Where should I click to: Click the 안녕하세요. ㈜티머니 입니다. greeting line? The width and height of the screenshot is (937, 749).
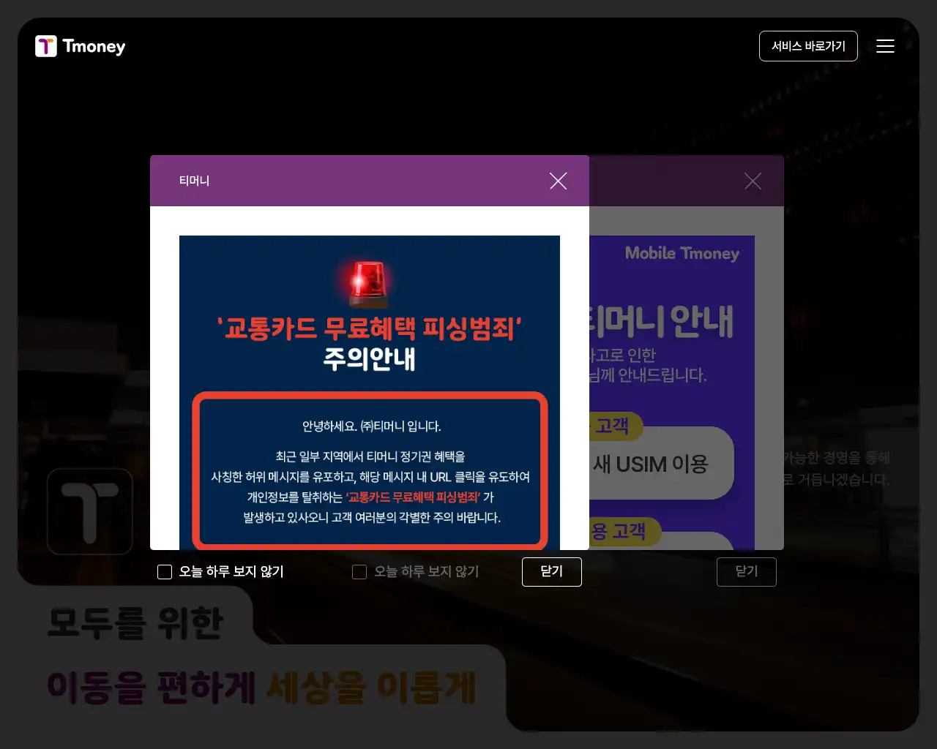(372, 426)
